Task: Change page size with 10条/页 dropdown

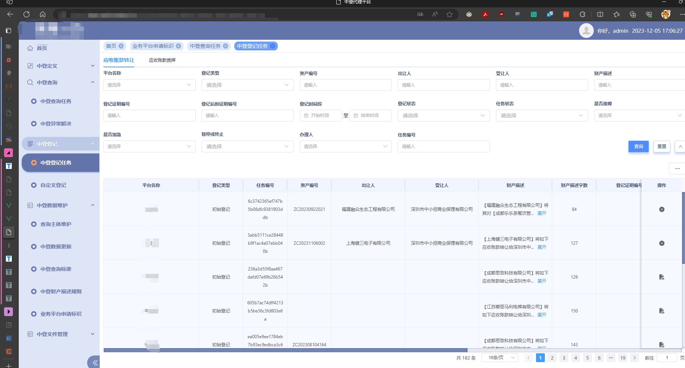Action: coord(500,358)
